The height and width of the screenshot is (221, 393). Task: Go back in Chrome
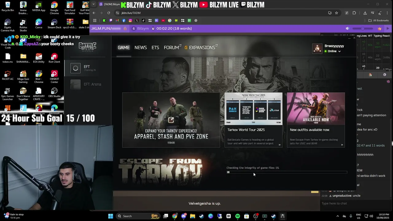[x=94, y=13]
